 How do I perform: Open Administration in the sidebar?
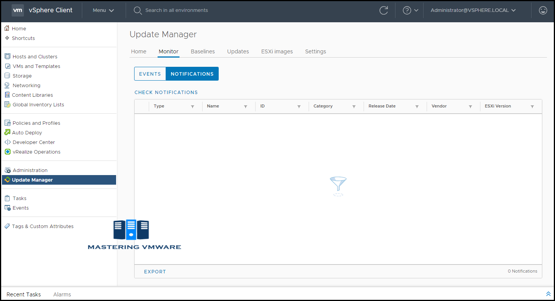(30, 170)
